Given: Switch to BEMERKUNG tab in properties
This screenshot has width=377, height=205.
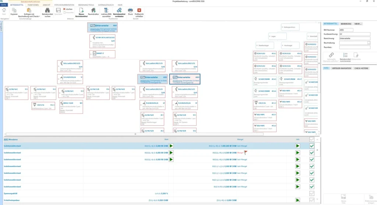Looking at the screenshot, I should (346, 24).
